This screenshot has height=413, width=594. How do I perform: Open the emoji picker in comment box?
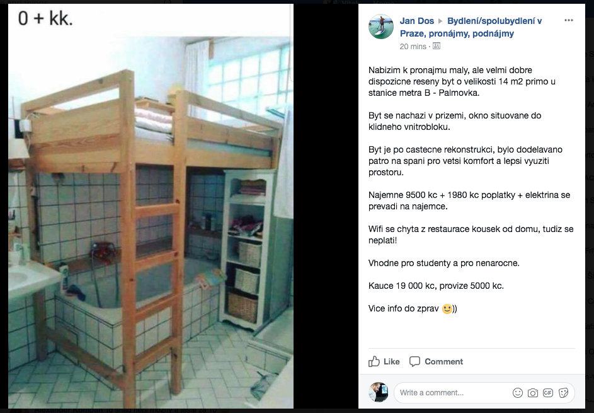518,393
